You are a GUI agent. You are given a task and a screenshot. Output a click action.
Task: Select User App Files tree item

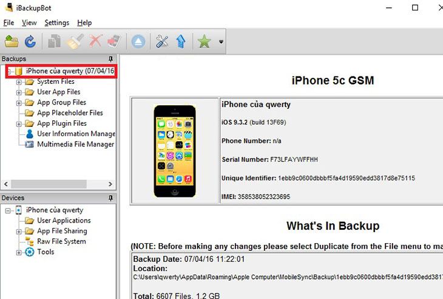pos(58,92)
